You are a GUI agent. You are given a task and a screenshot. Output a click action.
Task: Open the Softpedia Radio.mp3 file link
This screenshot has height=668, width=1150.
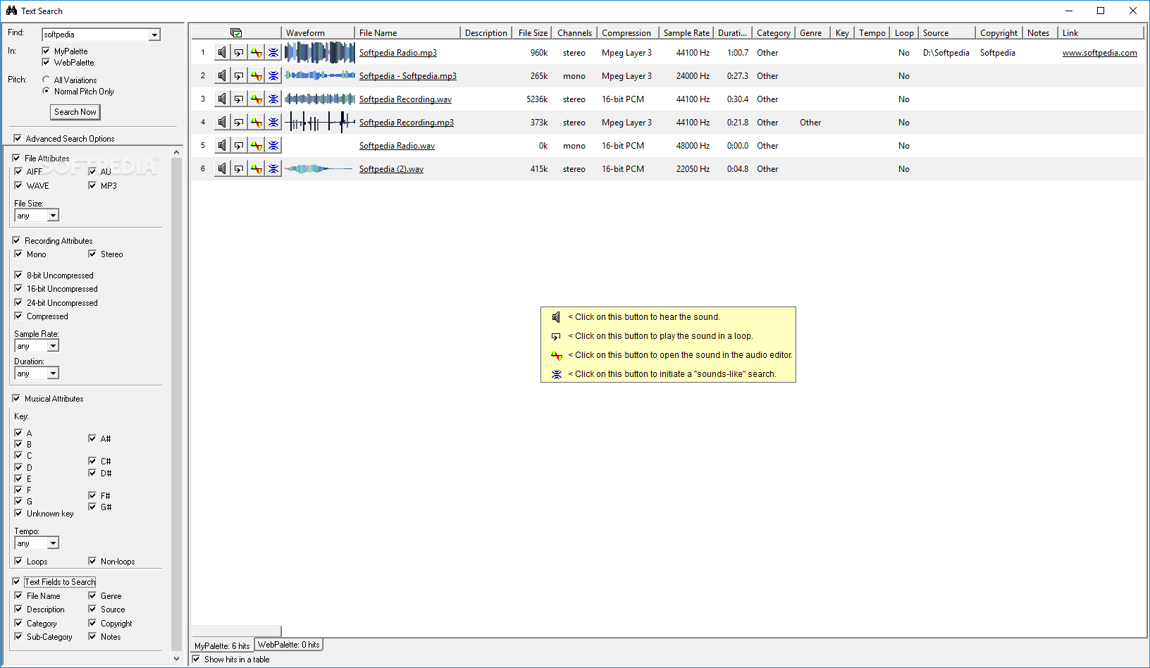click(x=398, y=53)
